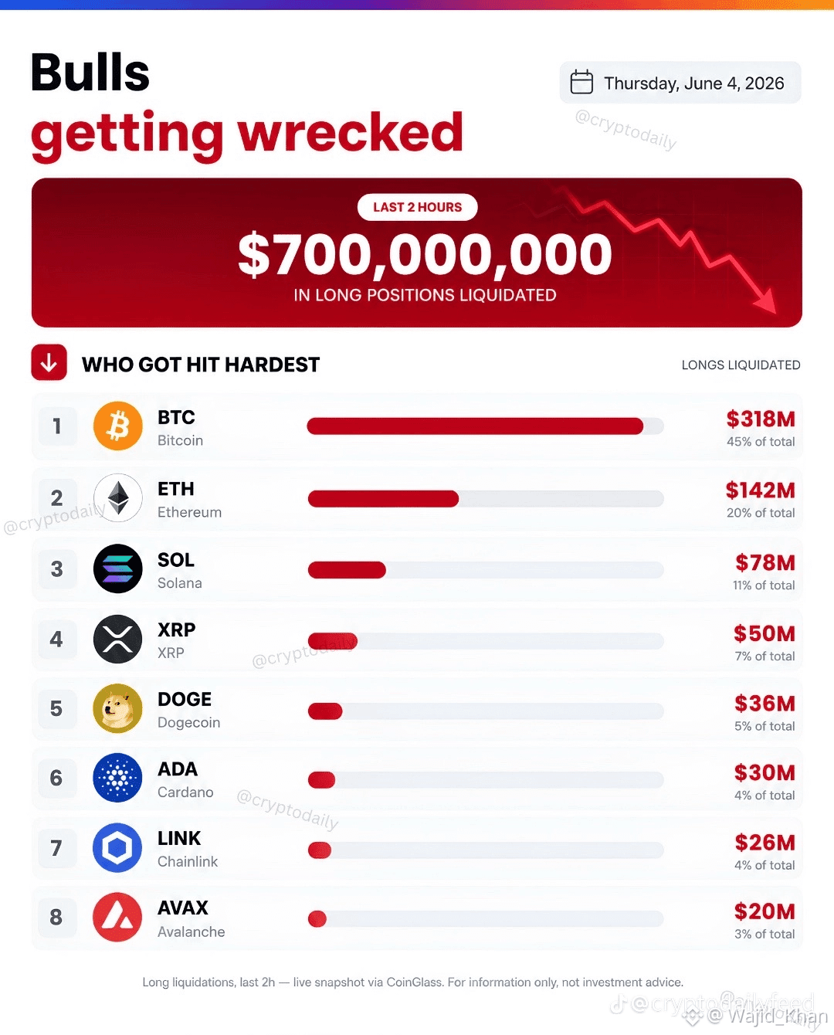This screenshot has height=1035, width=834.
Task: Click the Chainlink hexagon logo
Action: click(x=118, y=848)
